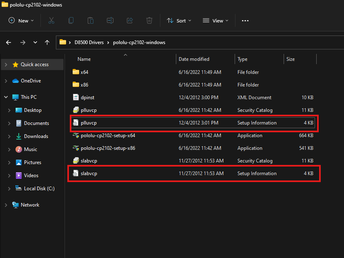
Task: Click D8500 Drivers in the breadcrumb path
Action: 89,42
